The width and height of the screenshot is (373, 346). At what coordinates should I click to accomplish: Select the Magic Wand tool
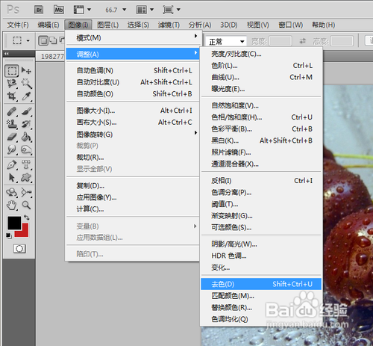[x=26, y=84]
